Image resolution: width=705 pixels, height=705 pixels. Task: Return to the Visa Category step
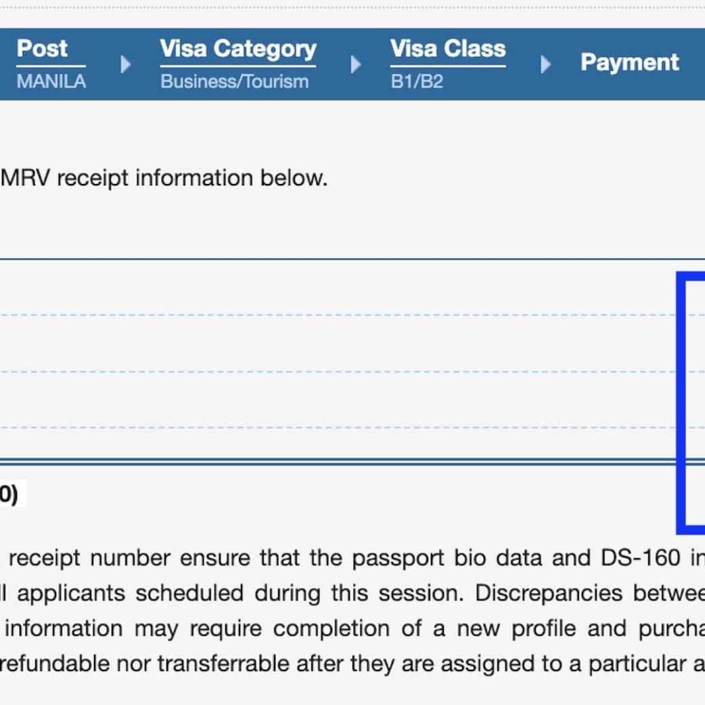(238, 49)
